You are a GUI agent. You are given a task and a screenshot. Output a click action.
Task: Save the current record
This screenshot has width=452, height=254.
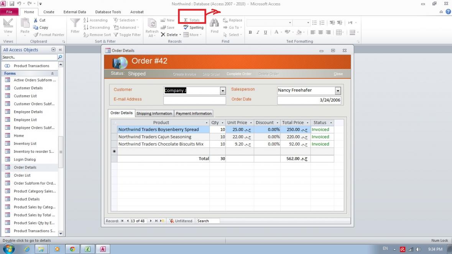168,27
